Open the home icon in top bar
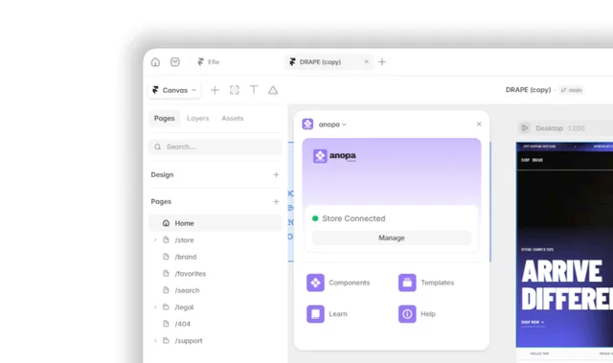 point(155,61)
